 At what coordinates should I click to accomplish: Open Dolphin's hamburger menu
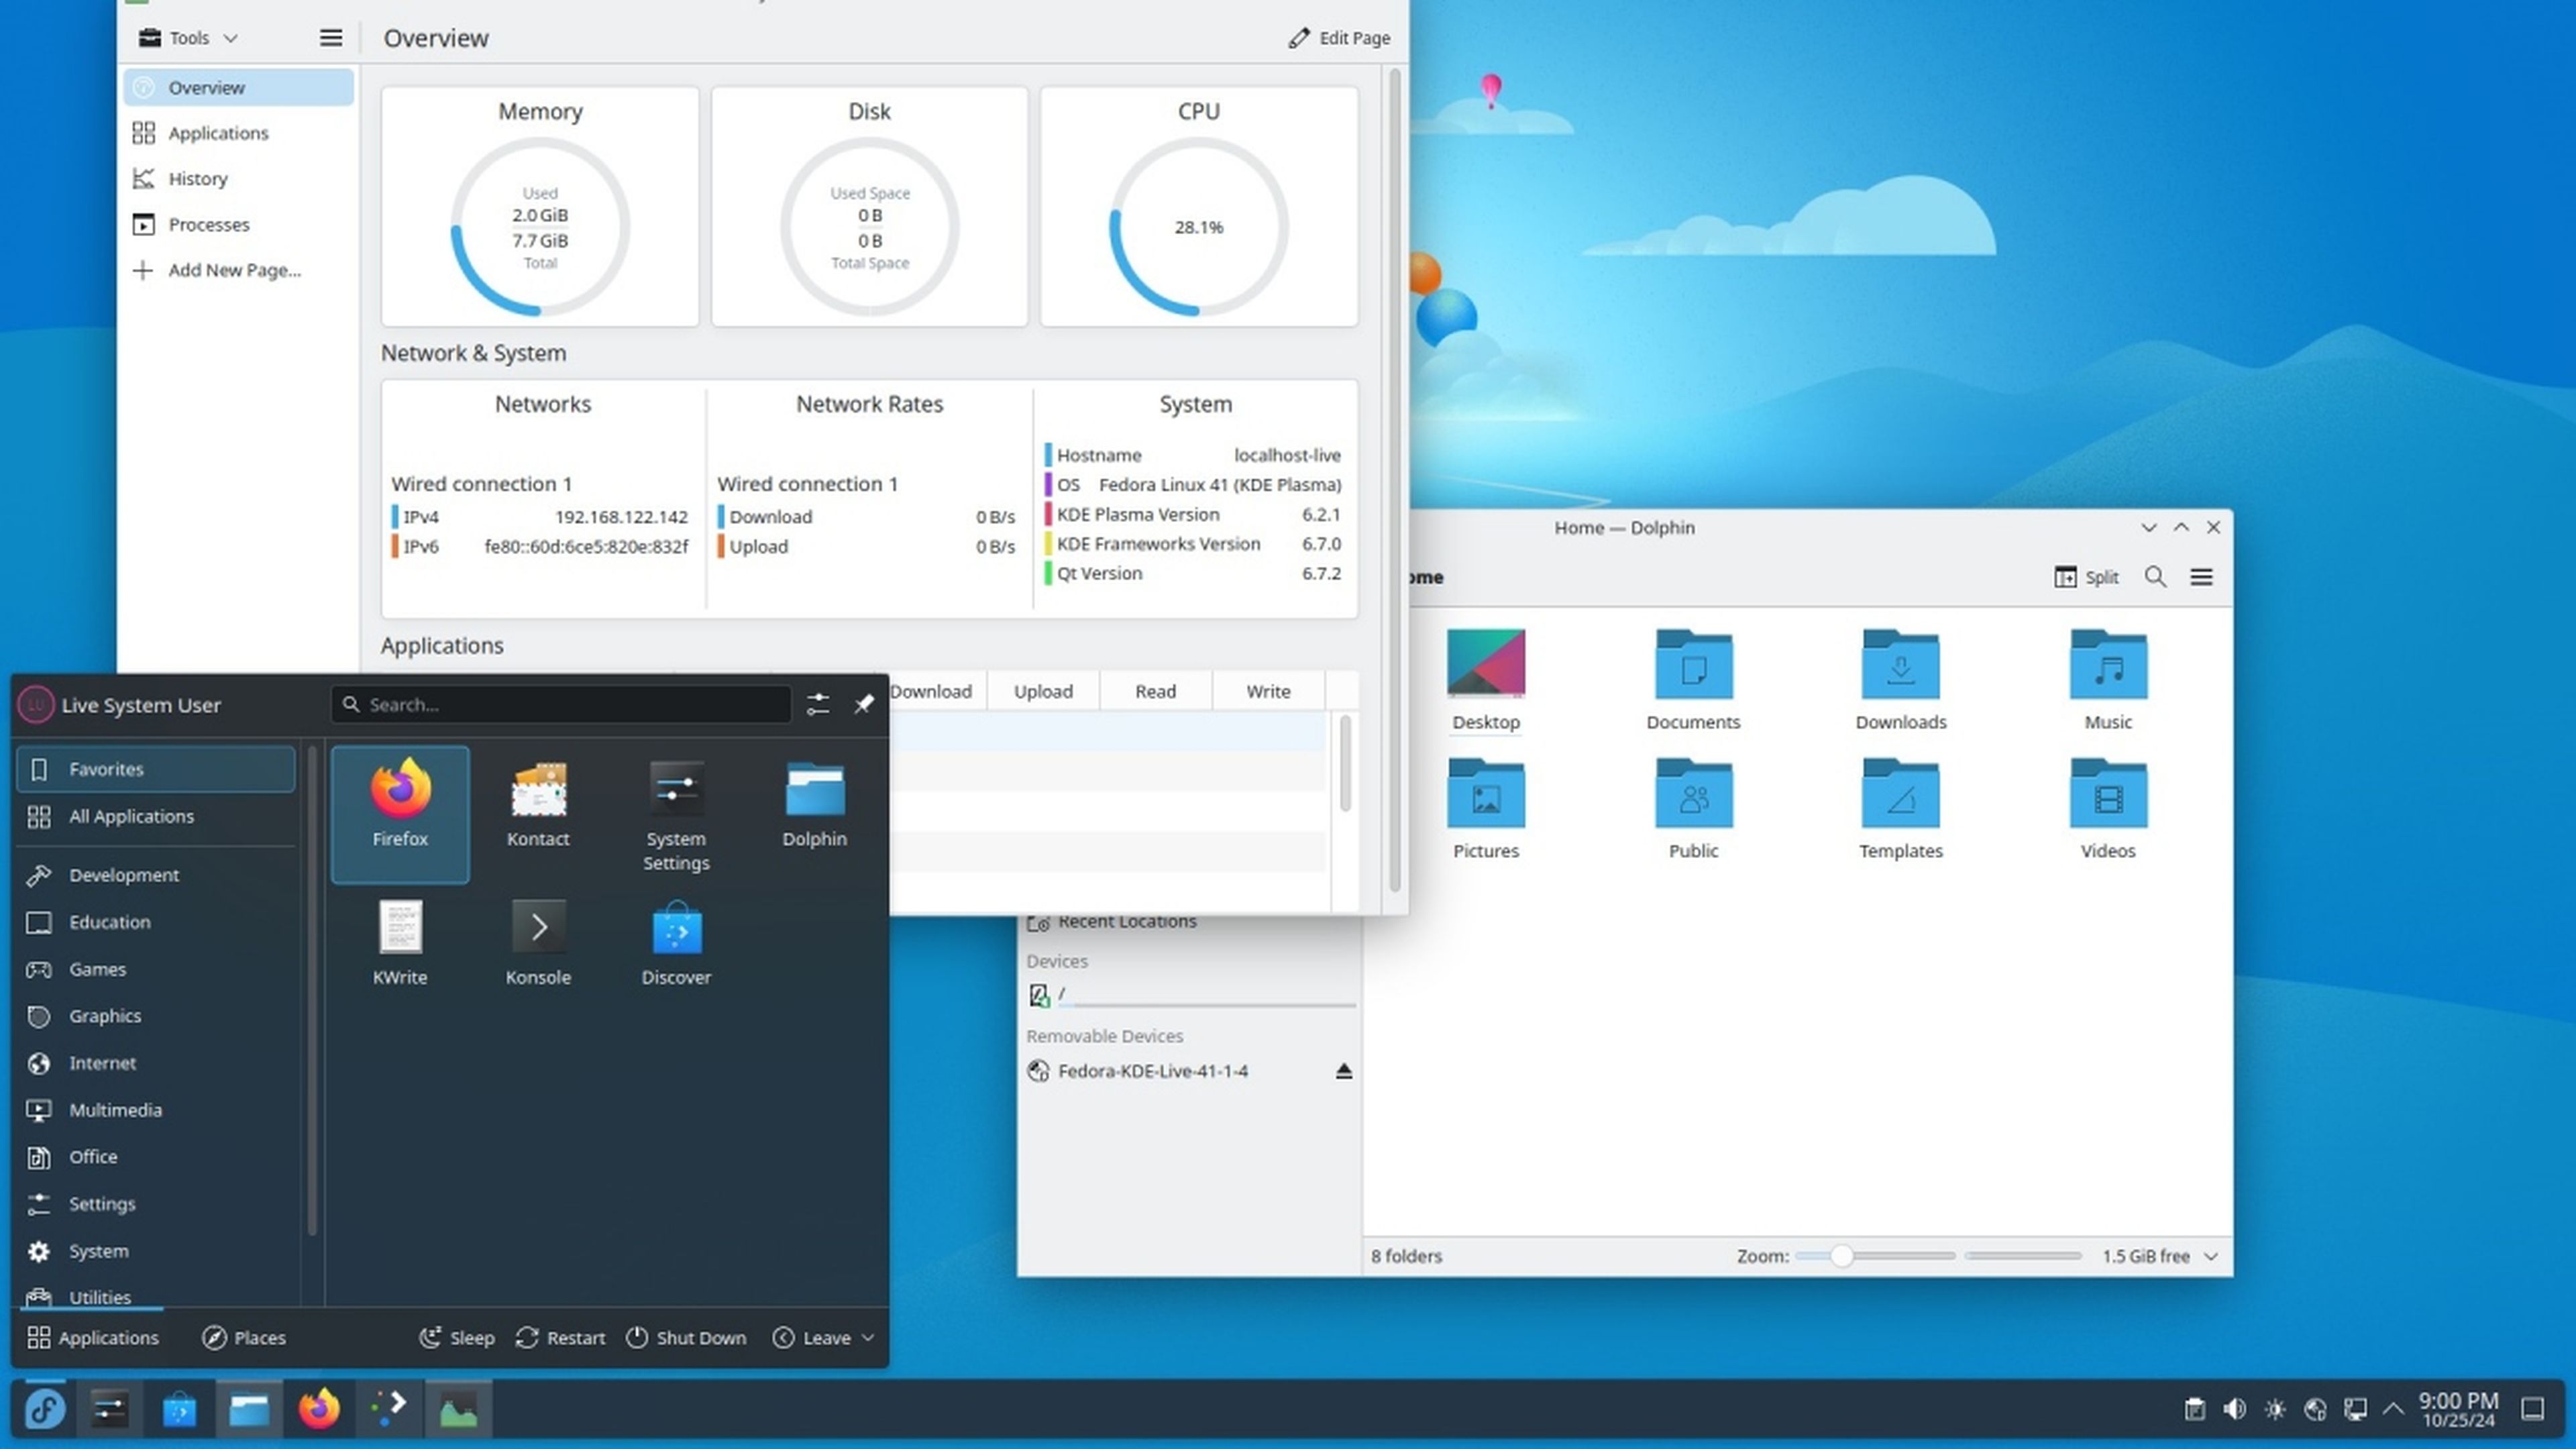coord(2201,577)
